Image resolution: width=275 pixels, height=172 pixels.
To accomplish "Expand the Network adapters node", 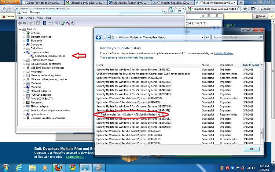I will pyautogui.click(x=24, y=91).
